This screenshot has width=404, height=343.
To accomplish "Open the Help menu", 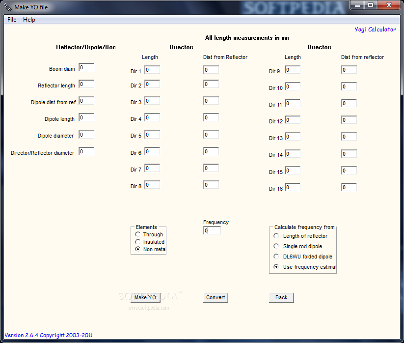I will pos(29,20).
